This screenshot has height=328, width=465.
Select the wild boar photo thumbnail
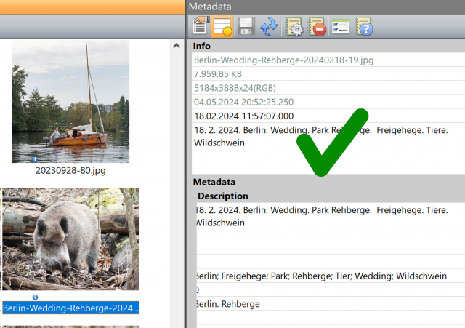70,239
